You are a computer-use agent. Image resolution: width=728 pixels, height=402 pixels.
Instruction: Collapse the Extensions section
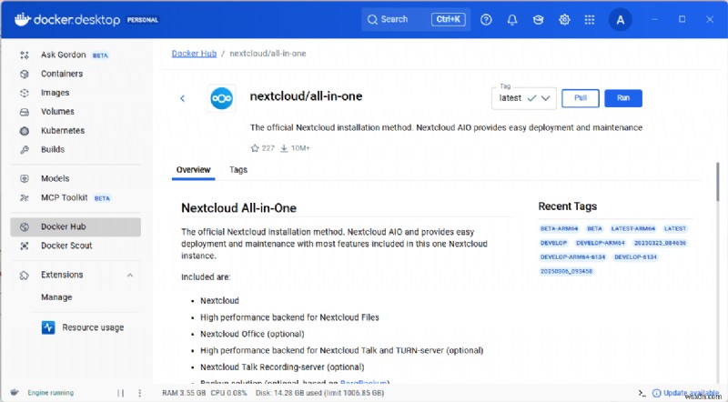pos(130,276)
